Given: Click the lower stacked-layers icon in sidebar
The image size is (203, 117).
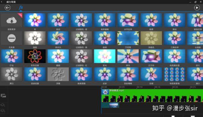Looking at the screenshot, I should point(3,110).
